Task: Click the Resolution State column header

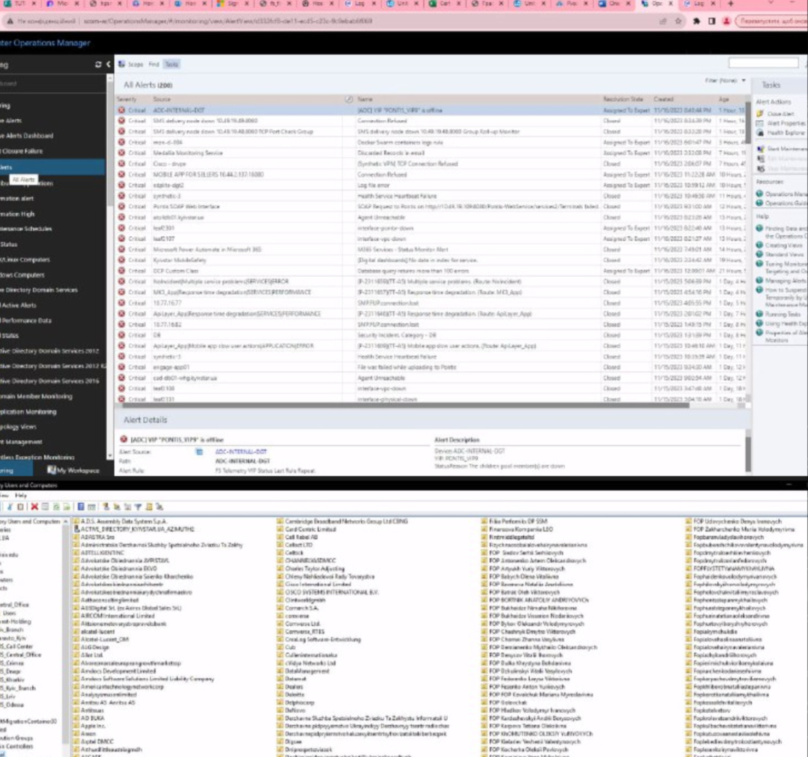Action: point(623,100)
